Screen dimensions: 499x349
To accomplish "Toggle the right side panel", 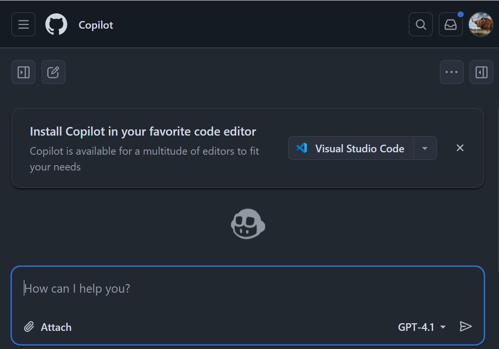I will point(481,72).
